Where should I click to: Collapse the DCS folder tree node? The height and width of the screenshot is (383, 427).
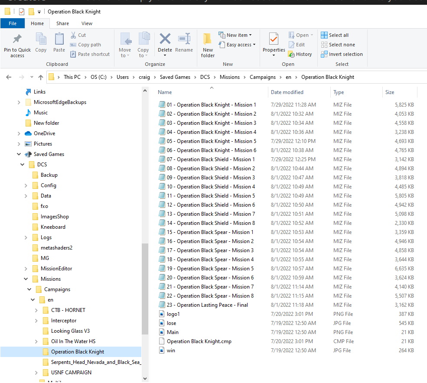coord(23,164)
